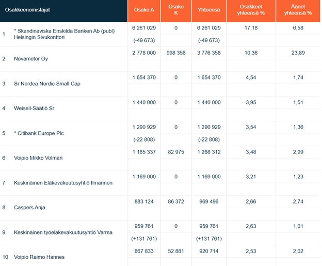The width and height of the screenshot is (322, 266).
Task: Select the Weisell-Säätiö Sr shareholder name
Action: (34, 108)
